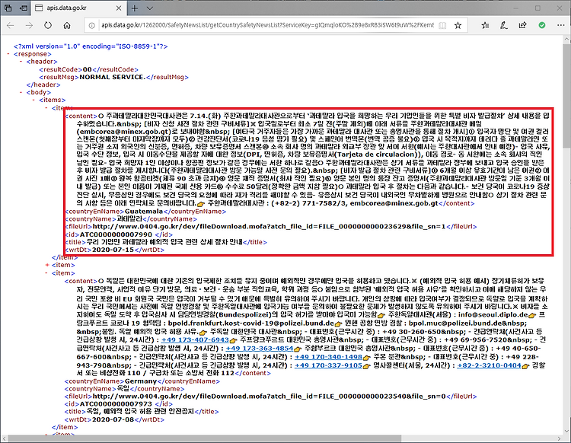Viewport: 571px width, 443px height.
Task: Select the xml version declaration line
Action: point(91,46)
